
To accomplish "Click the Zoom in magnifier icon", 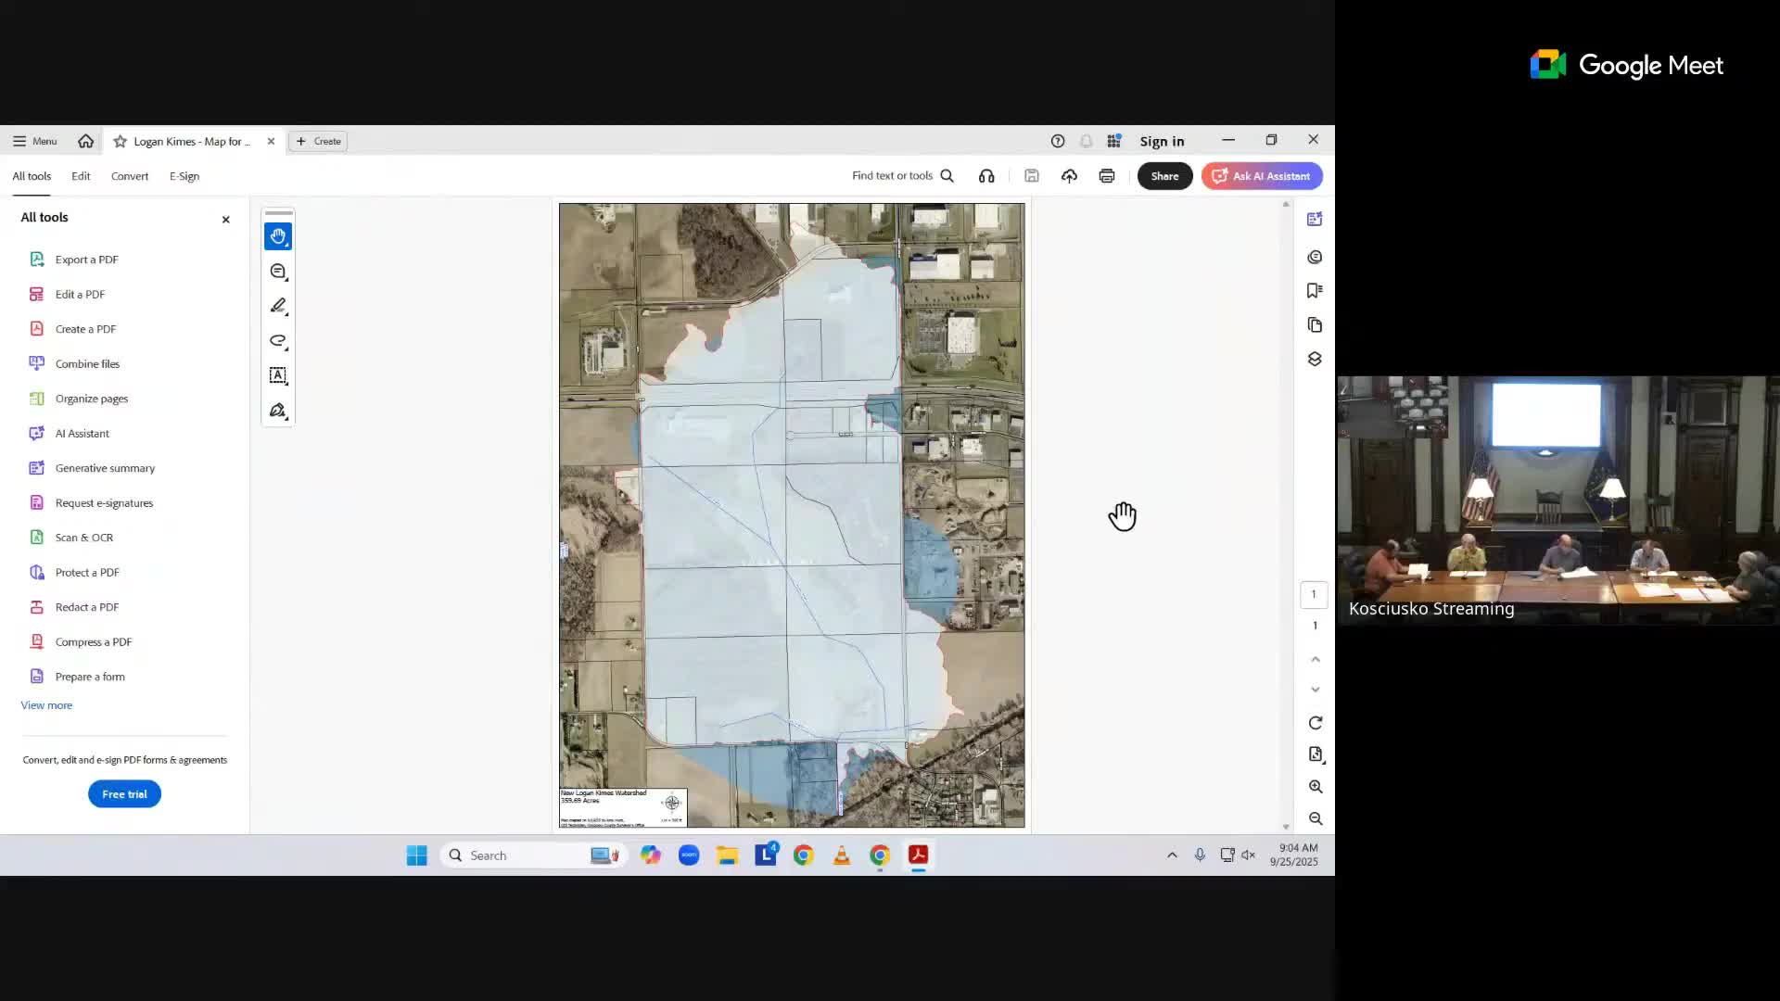I will click(1315, 787).
